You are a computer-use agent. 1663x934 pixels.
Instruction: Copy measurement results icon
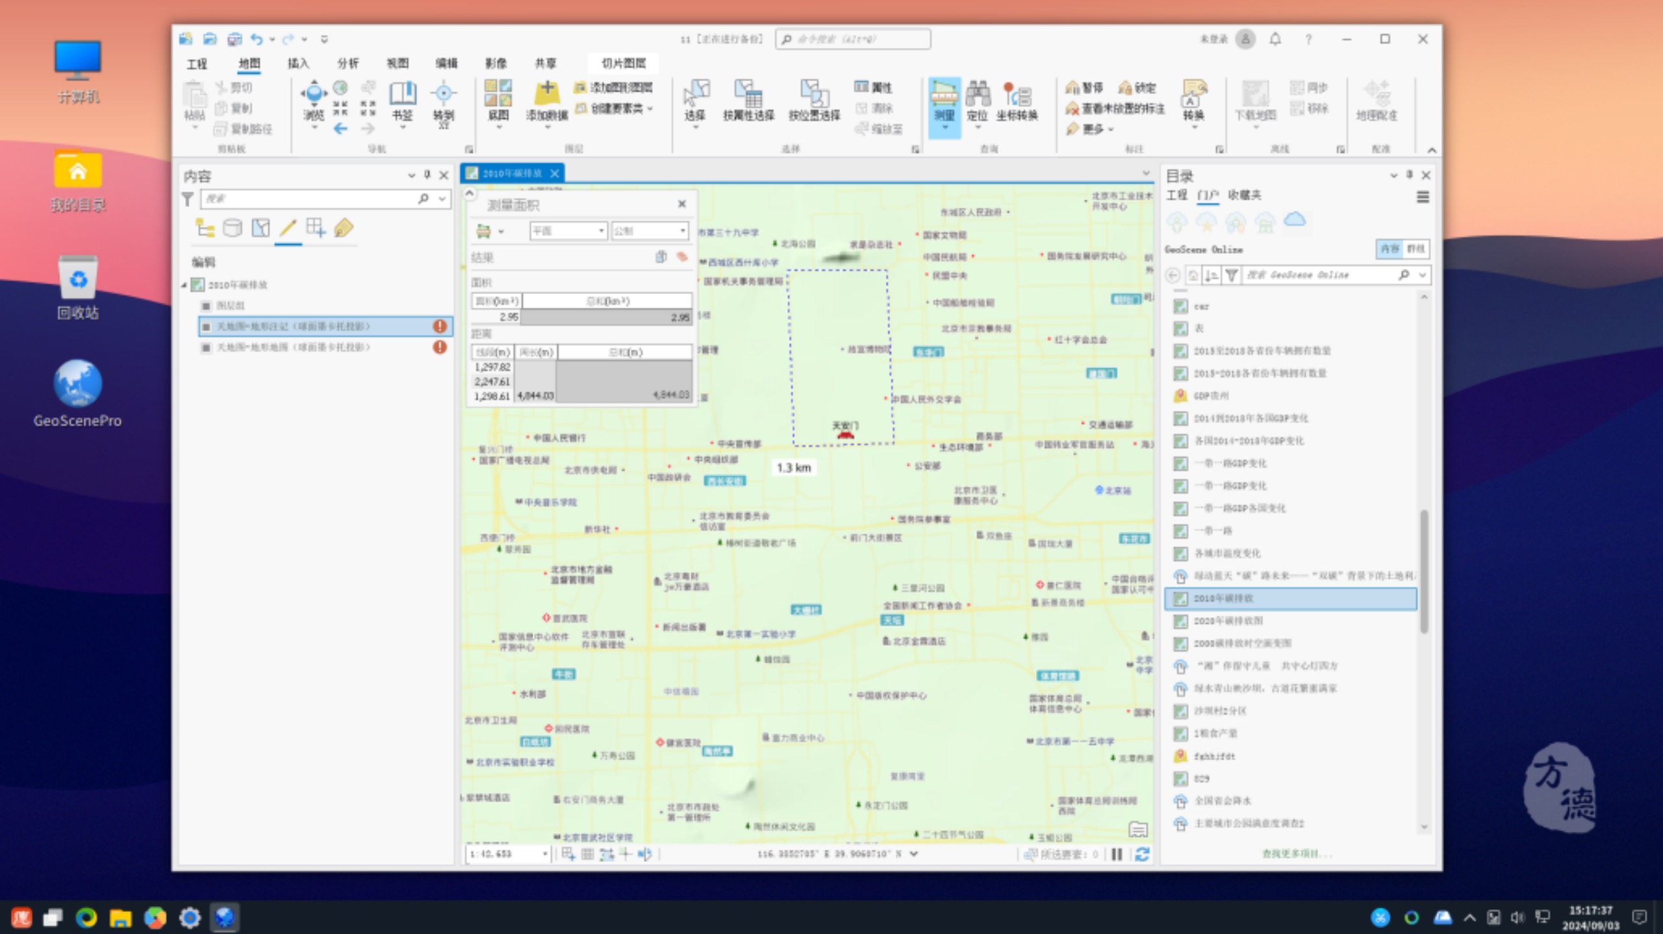tap(661, 257)
